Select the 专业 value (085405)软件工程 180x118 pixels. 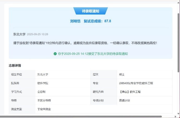click(x=136, y=83)
